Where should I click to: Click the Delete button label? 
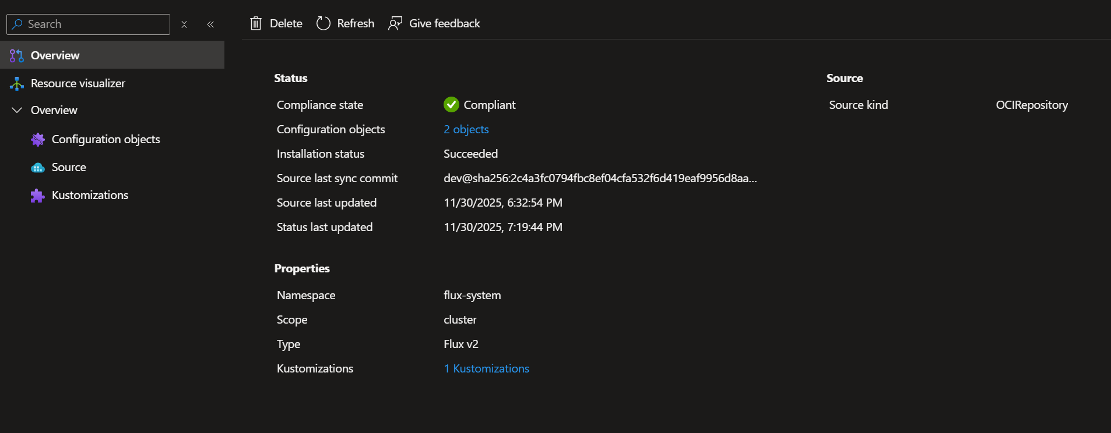point(286,23)
